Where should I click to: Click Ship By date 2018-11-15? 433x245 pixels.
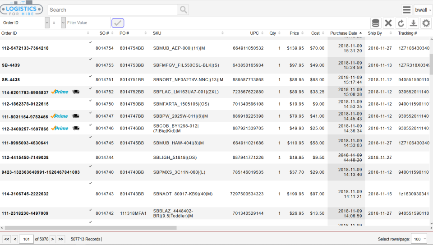coord(380,194)
